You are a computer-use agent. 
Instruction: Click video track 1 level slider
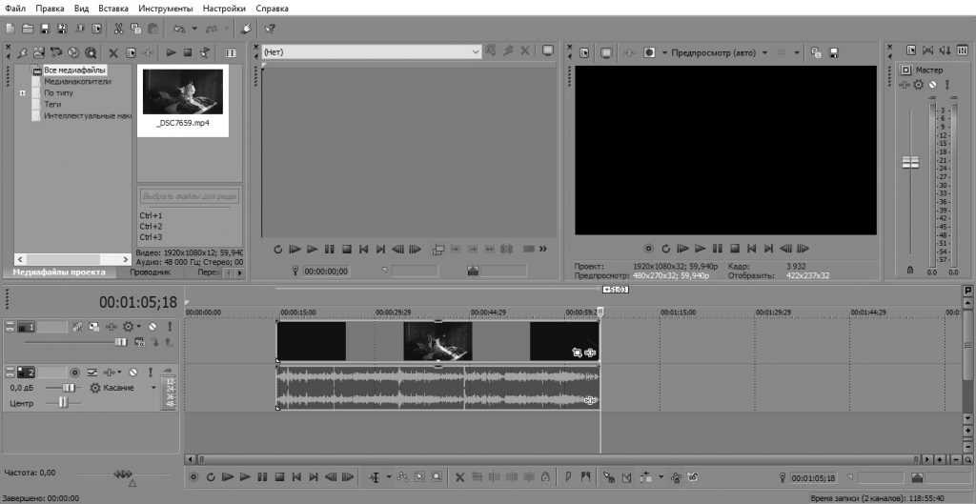coord(120,342)
